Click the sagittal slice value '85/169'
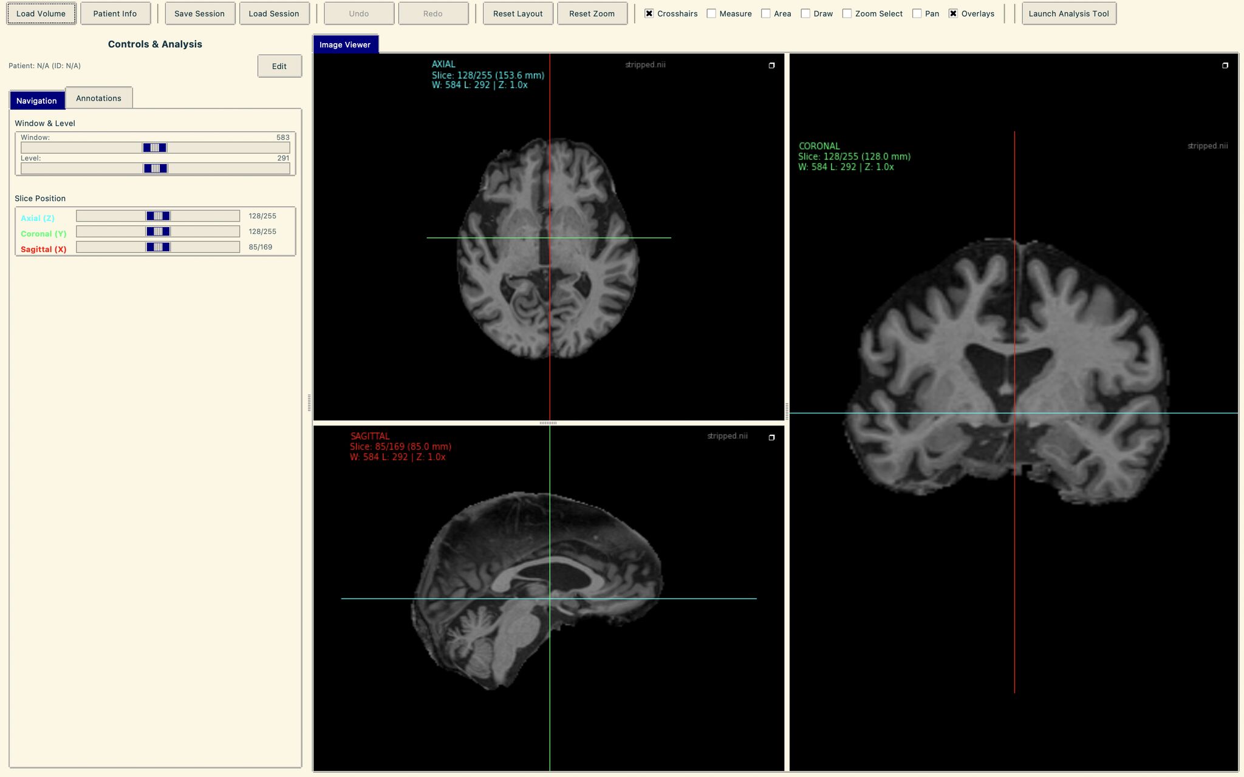 pos(261,247)
